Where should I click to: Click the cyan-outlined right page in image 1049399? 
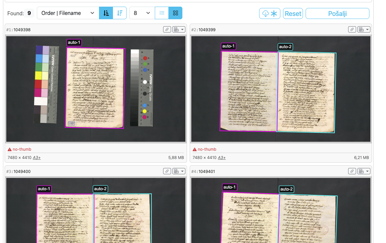pyautogui.click(x=306, y=93)
